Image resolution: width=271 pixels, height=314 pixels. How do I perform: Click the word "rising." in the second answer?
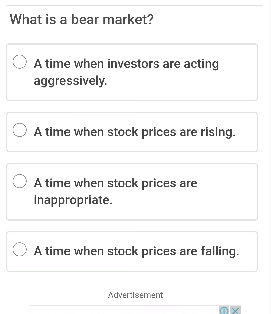[218, 132]
